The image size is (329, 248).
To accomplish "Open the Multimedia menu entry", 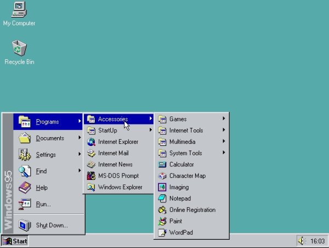I will click(x=191, y=142).
